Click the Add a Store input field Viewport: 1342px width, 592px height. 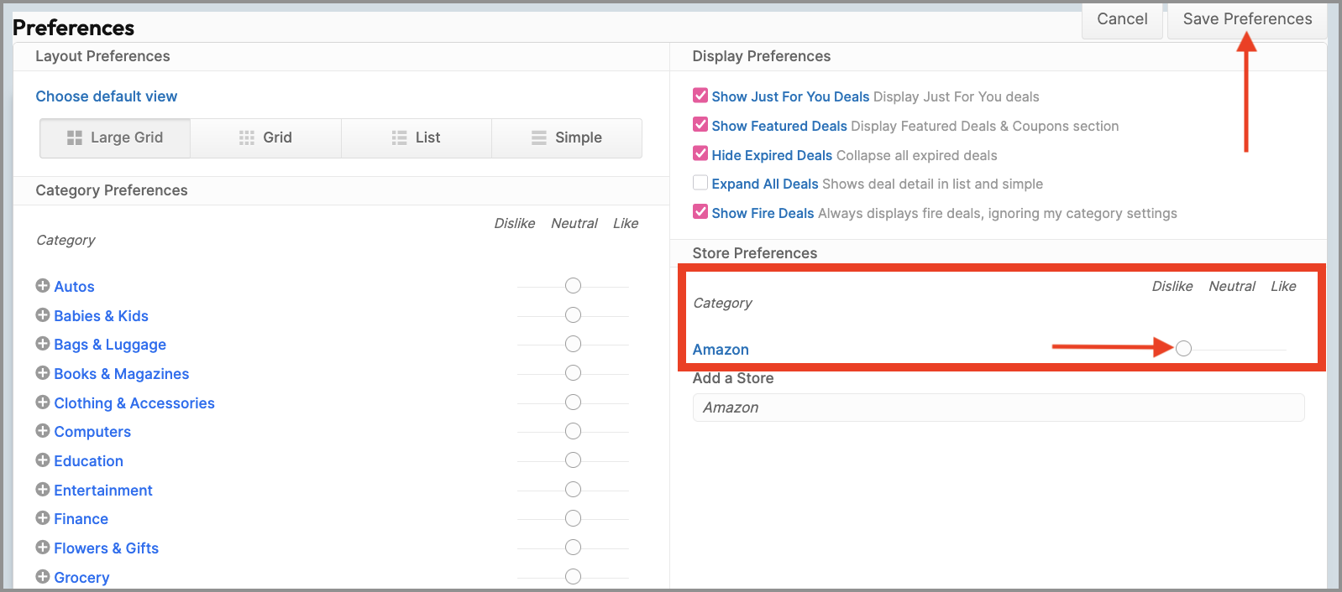998,408
